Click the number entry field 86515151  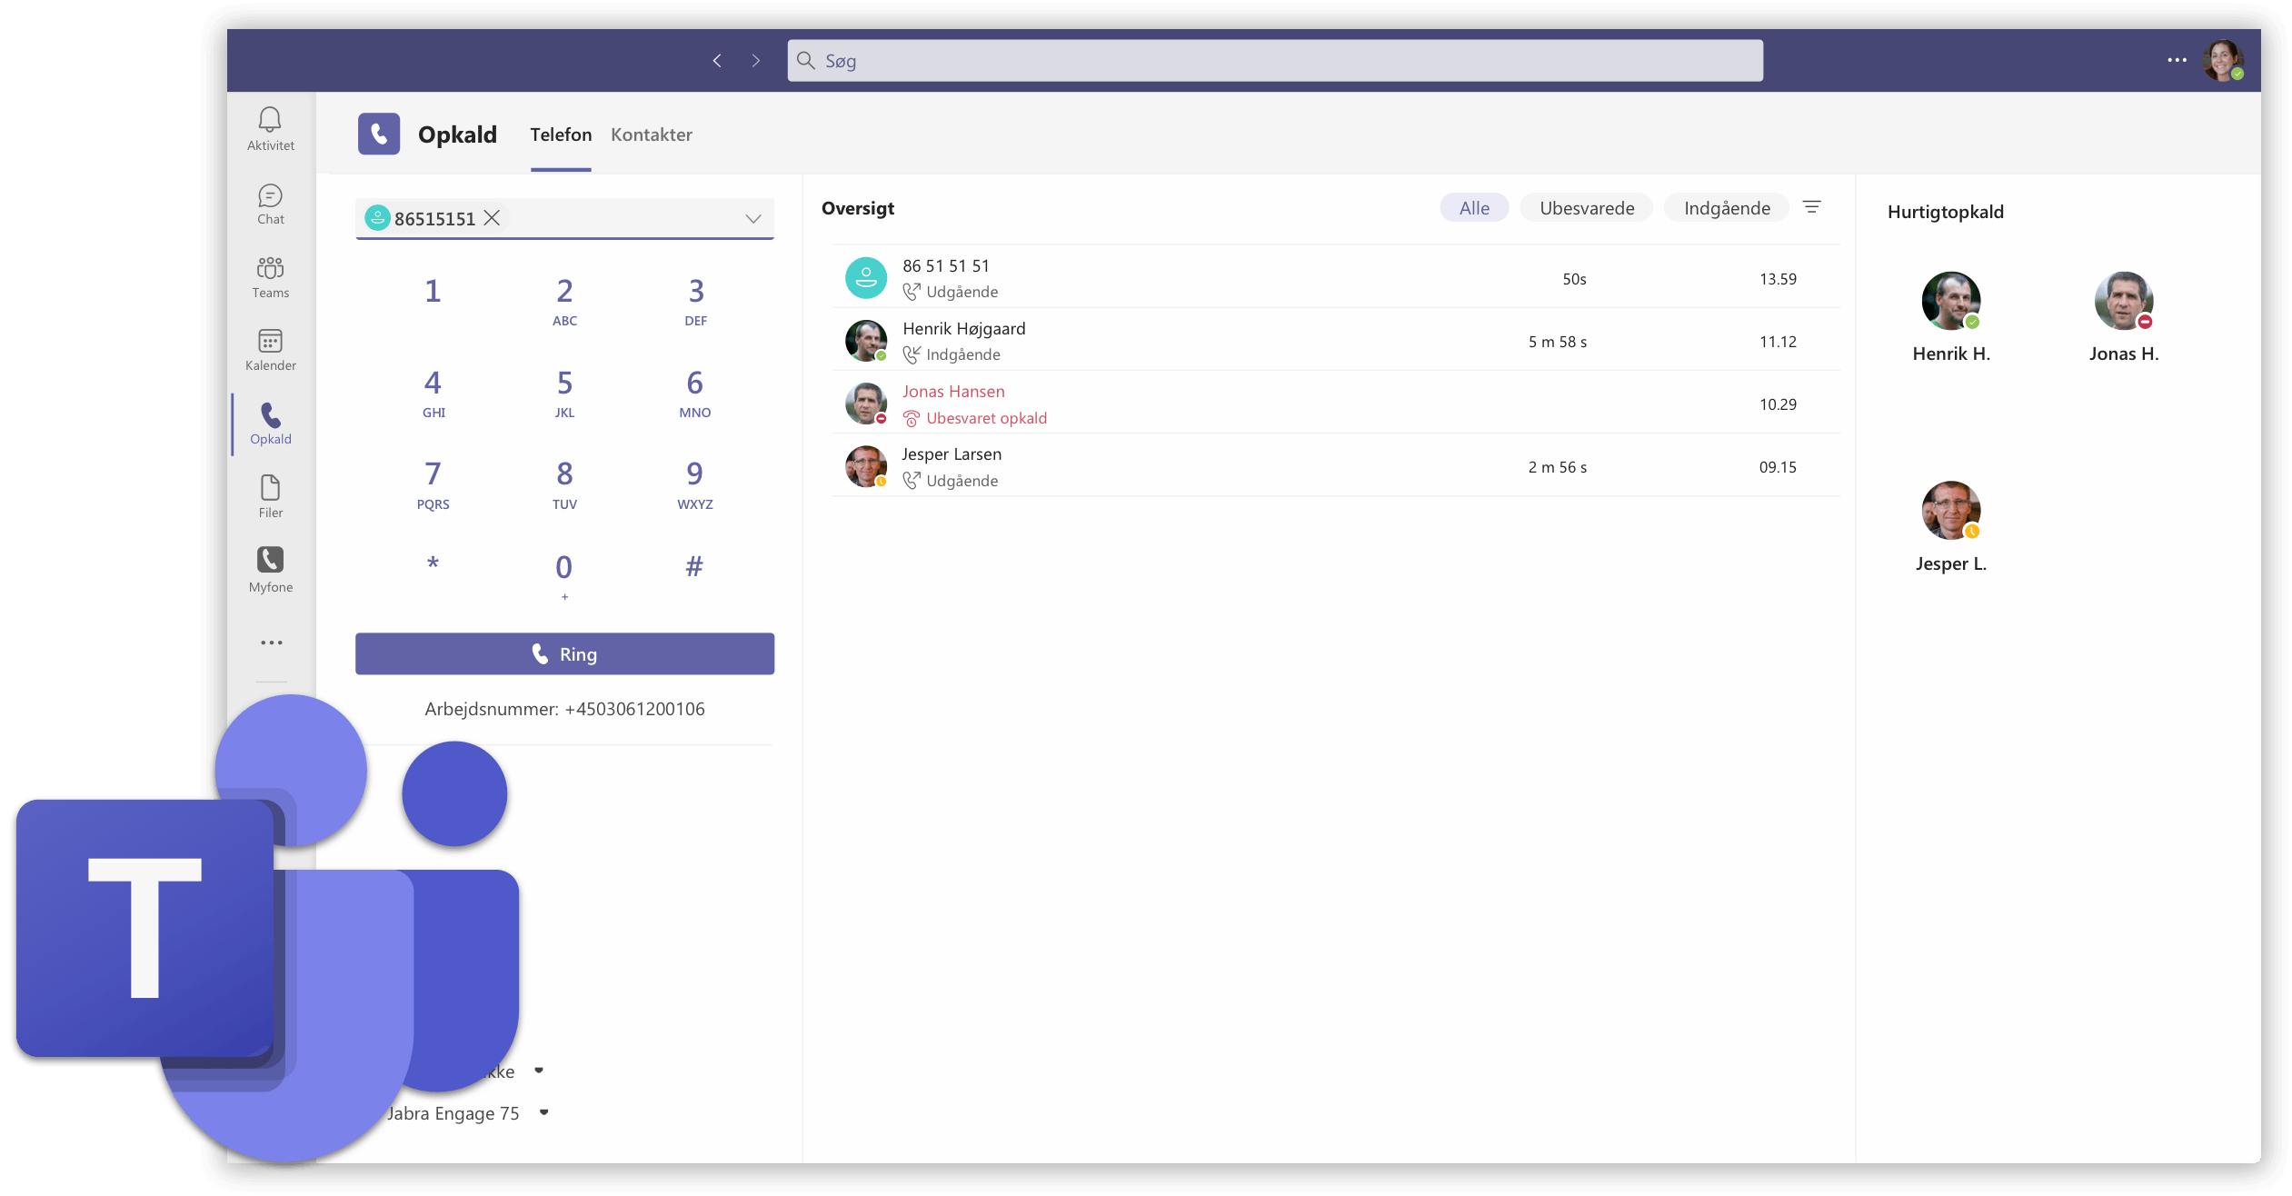pyautogui.click(x=564, y=218)
